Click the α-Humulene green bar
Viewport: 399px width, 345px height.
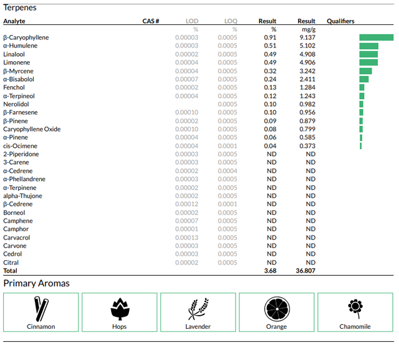tap(368, 46)
